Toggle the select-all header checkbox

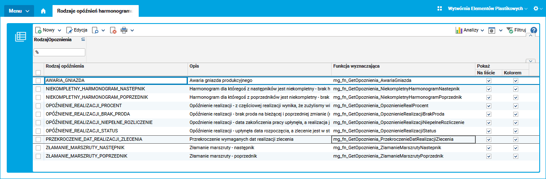click(38, 73)
